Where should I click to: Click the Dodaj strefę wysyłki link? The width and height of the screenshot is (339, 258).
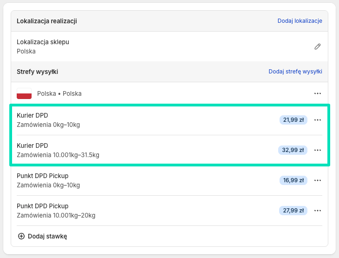[295, 72]
